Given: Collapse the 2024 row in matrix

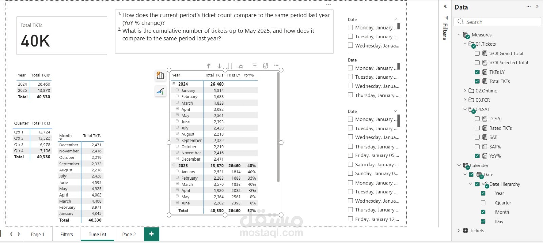Looking at the screenshot, I should click(x=174, y=84).
